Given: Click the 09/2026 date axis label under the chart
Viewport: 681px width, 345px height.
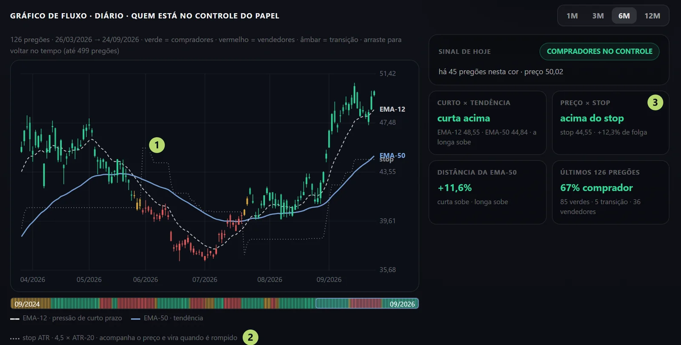Looking at the screenshot, I should (x=329, y=279).
